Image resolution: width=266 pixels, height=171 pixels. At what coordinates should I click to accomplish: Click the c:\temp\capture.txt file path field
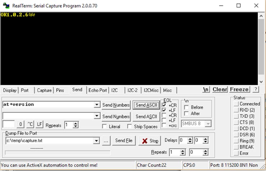click(x=50, y=141)
